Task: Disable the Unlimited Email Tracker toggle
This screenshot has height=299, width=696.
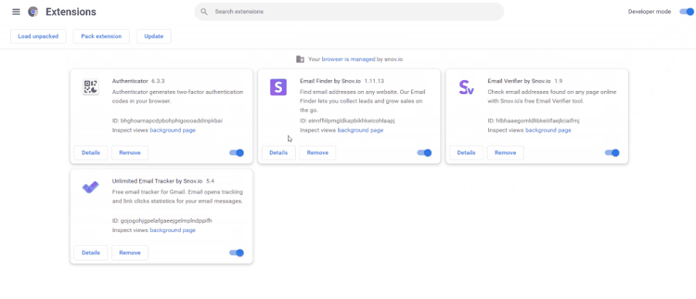Action: click(236, 253)
